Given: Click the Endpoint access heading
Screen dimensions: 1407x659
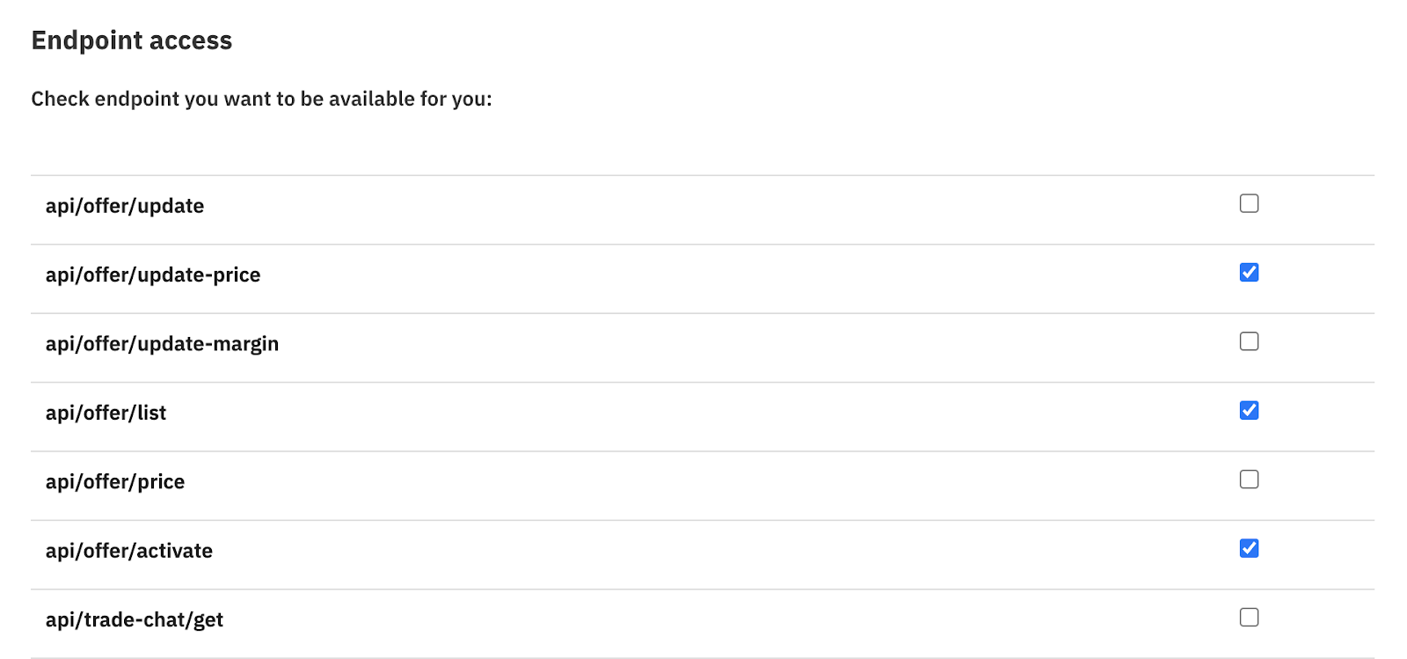Looking at the screenshot, I should tap(132, 40).
